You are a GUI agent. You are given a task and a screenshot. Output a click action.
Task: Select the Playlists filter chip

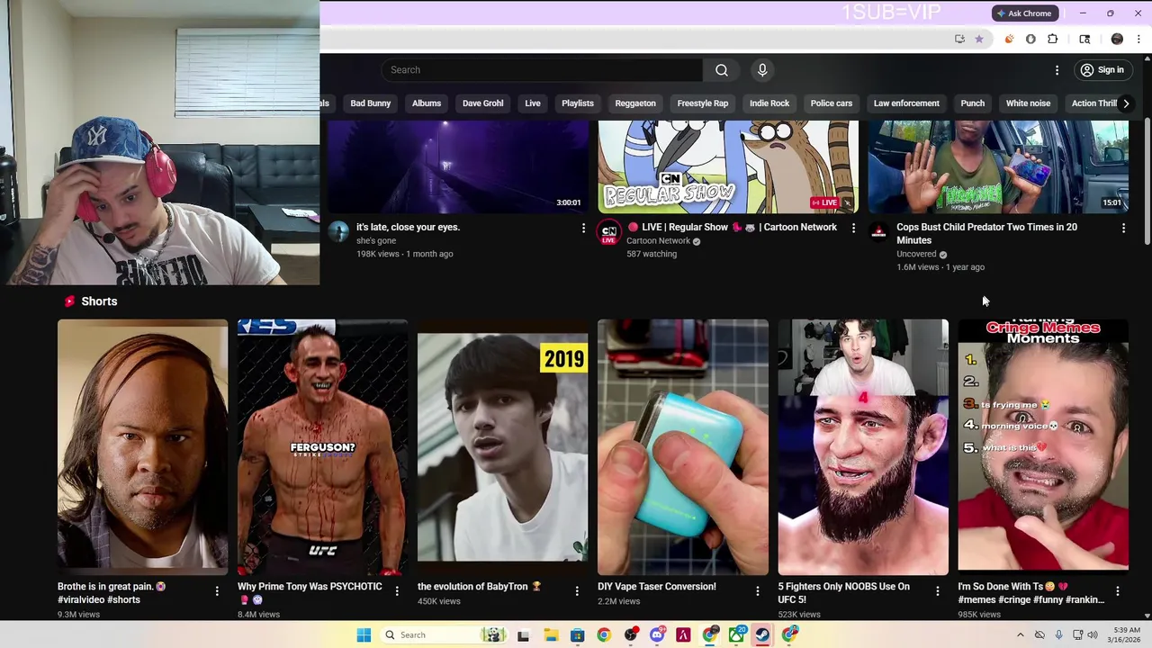(x=578, y=103)
